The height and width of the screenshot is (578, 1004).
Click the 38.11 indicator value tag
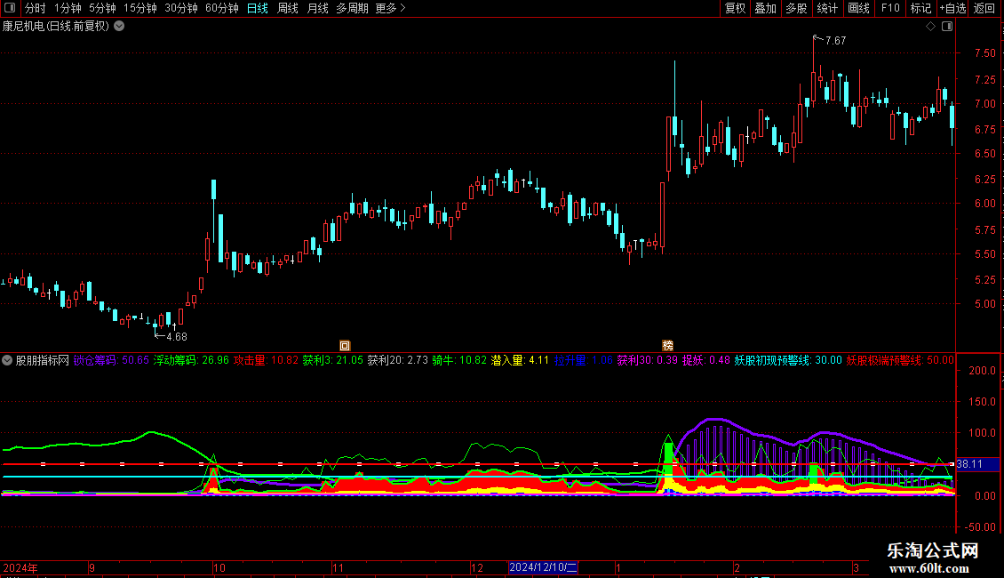[977, 464]
